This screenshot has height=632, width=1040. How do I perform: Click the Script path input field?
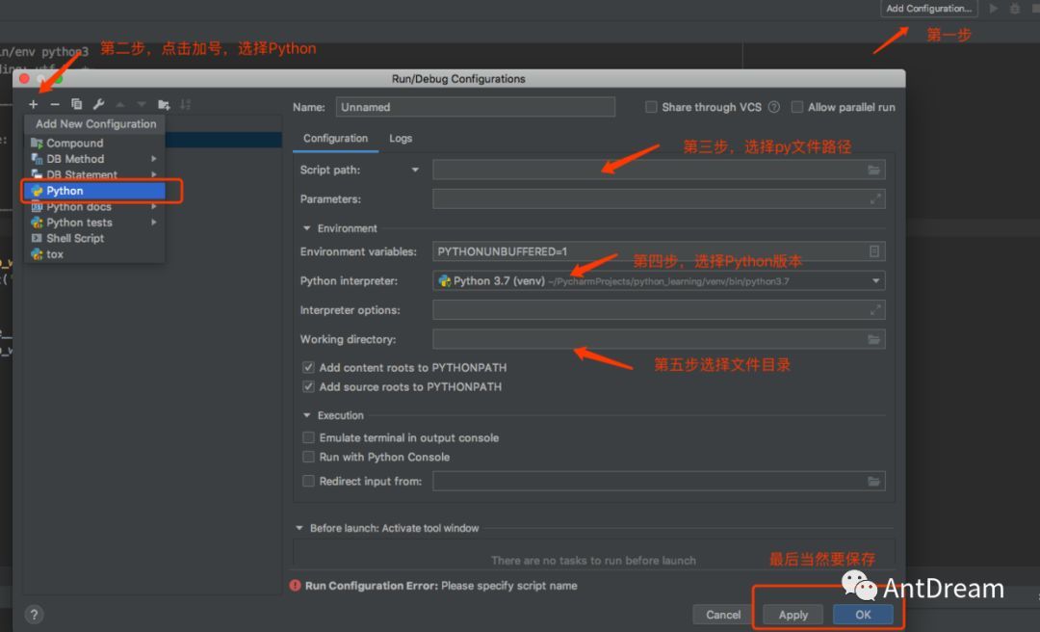click(x=659, y=170)
